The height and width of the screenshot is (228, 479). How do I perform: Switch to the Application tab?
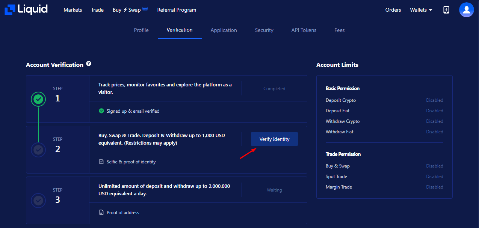[224, 30]
